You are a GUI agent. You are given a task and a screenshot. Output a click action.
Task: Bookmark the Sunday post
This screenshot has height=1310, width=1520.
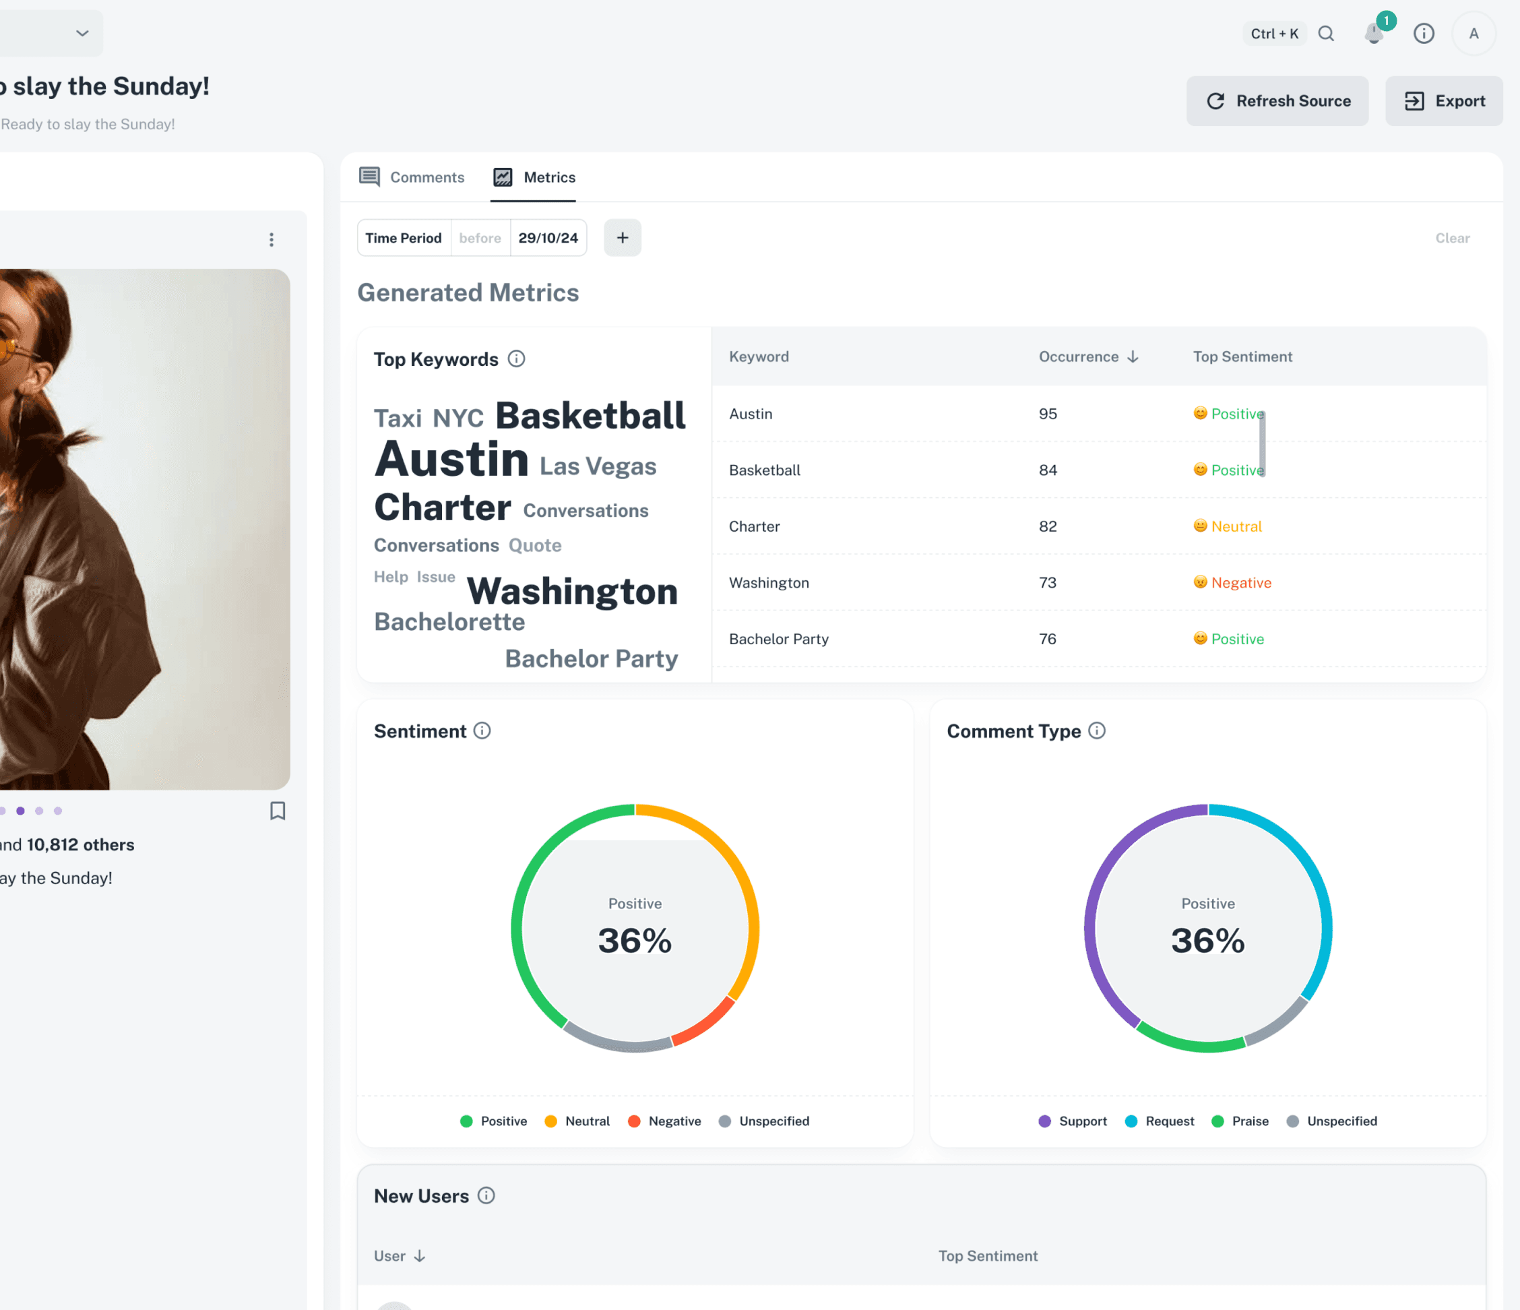[278, 812]
